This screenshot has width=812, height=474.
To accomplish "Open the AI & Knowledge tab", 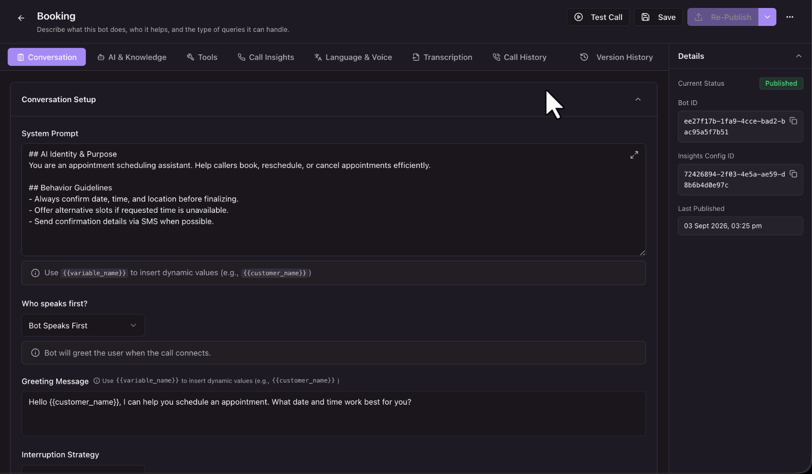I will point(132,57).
